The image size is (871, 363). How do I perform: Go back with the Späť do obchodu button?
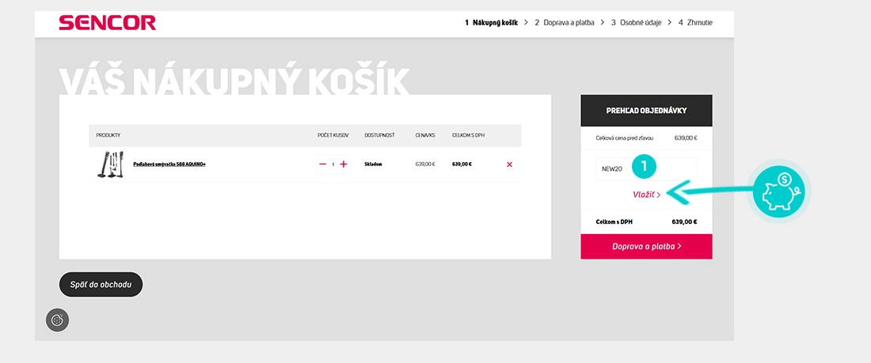click(x=101, y=285)
